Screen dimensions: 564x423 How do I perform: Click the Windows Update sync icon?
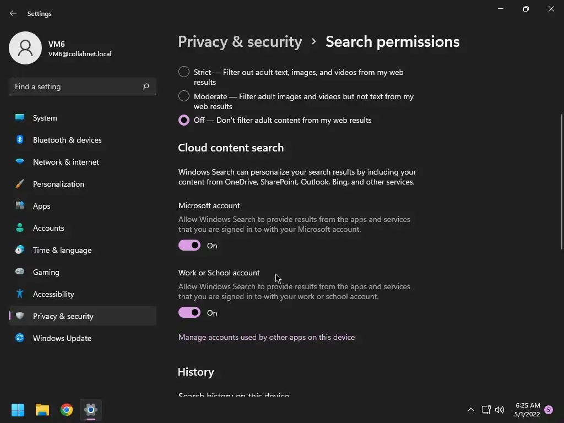coord(20,338)
